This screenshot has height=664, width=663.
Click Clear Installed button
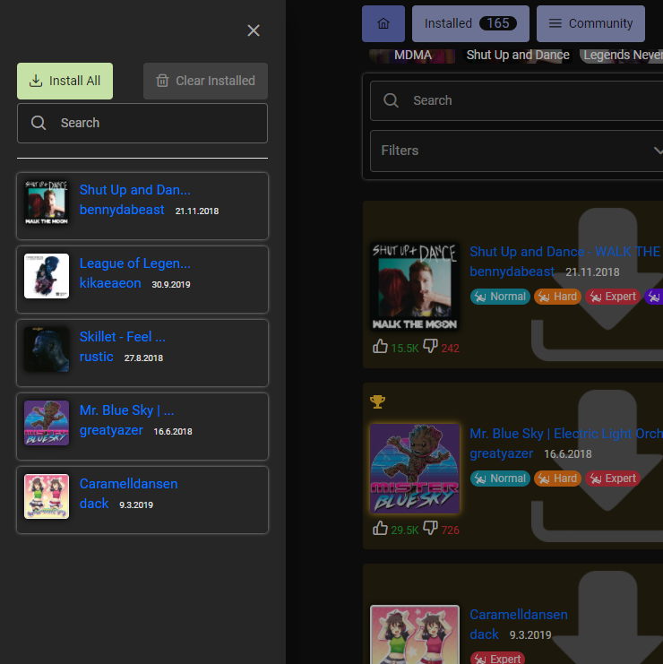[x=205, y=81]
